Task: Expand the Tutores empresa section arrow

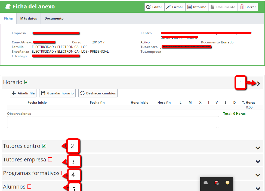Action: (x=258, y=161)
